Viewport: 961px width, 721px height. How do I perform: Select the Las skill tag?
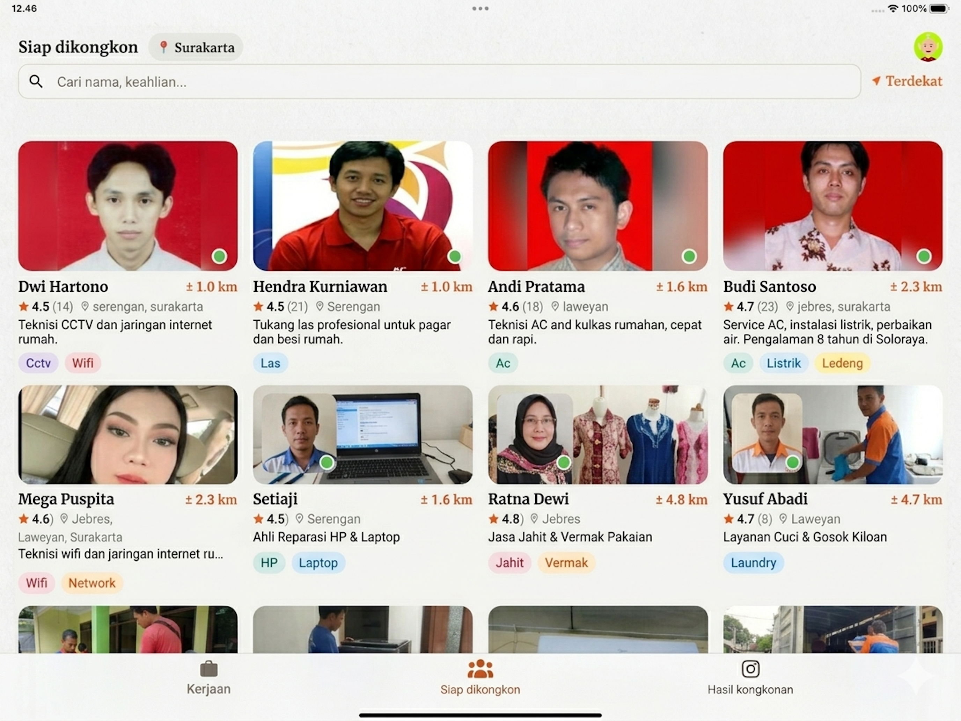(270, 363)
